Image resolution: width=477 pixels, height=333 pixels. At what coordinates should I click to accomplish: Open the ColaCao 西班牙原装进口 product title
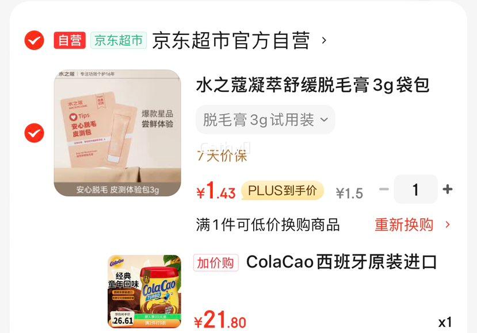[x=341, y=262]
